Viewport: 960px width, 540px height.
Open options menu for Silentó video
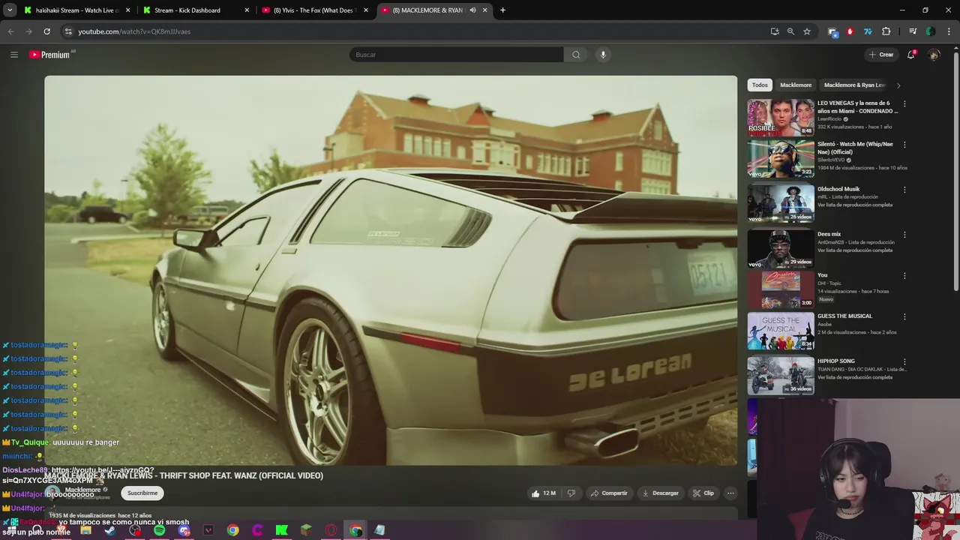pyautogui.click(x=904, y=145)
